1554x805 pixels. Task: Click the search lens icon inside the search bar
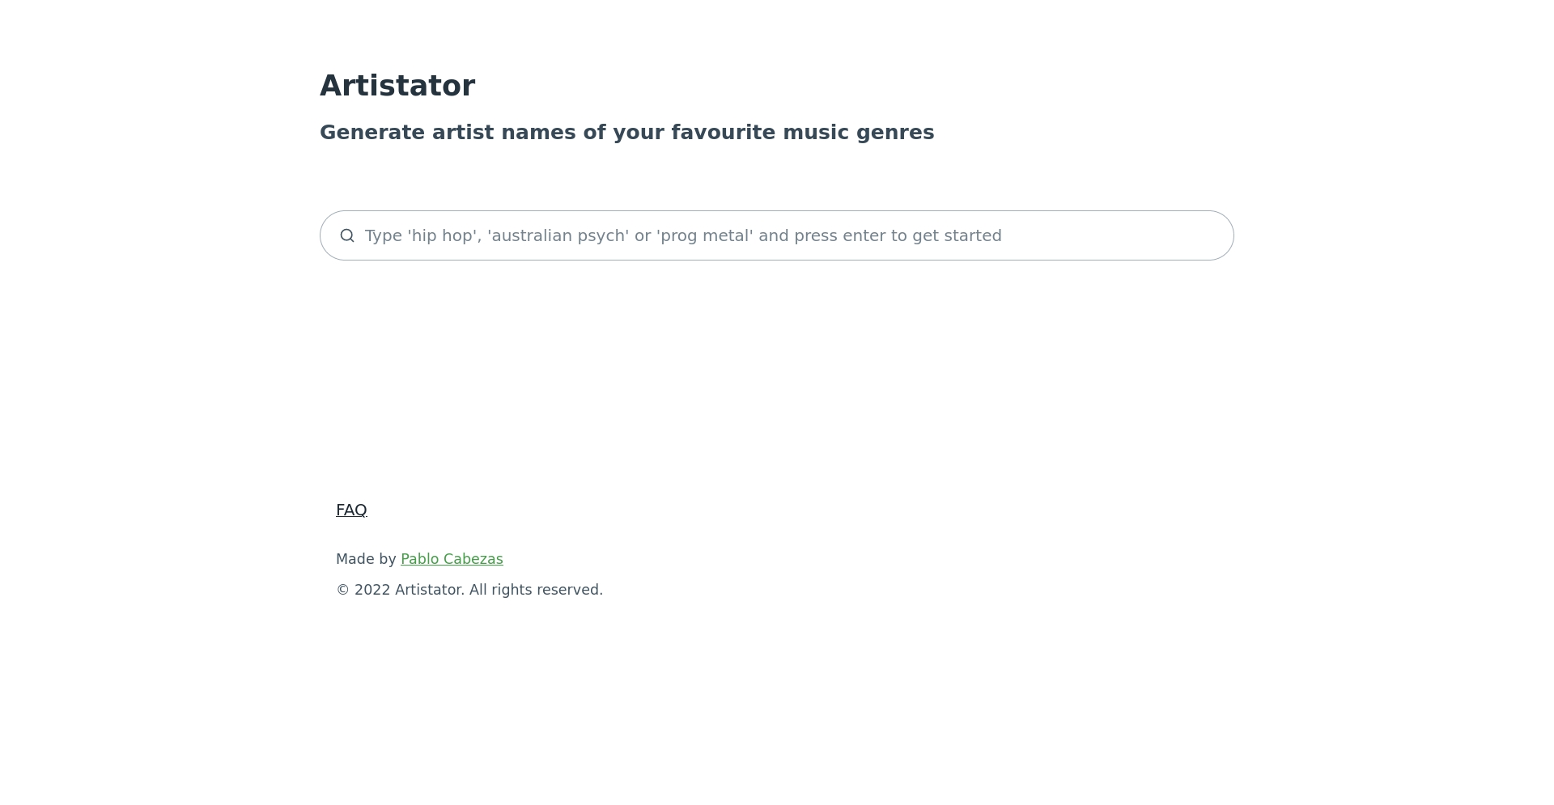coord(347,235)
